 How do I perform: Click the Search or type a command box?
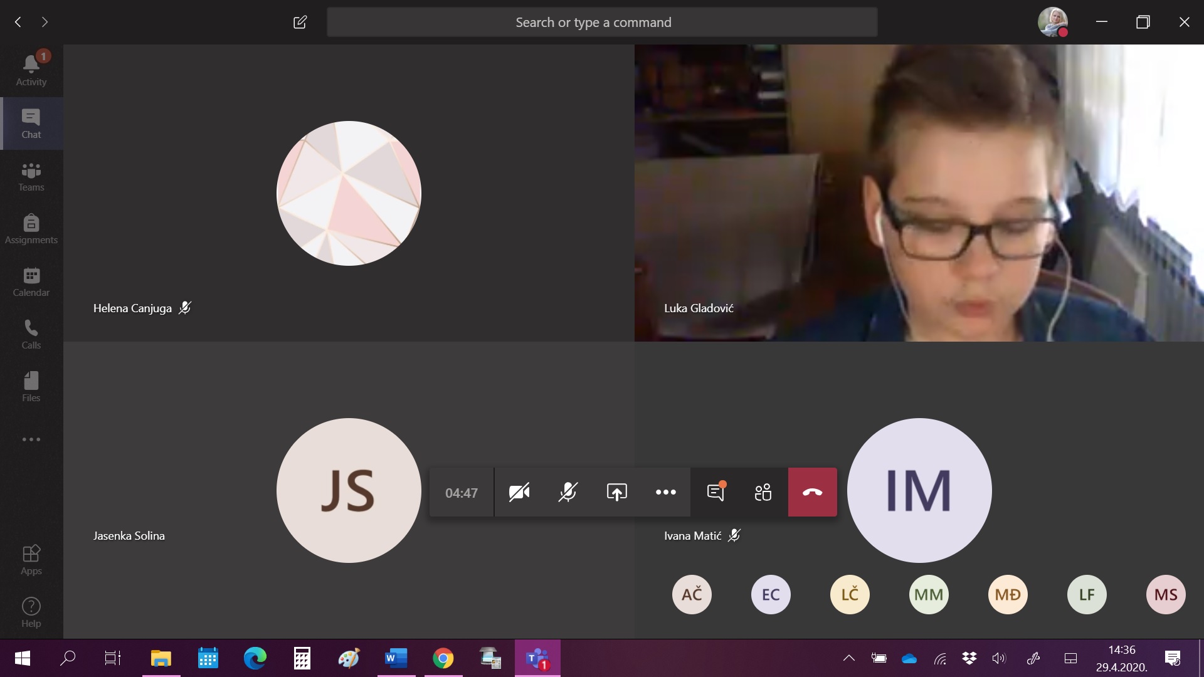pyautogui.click(x=602, y=22)
